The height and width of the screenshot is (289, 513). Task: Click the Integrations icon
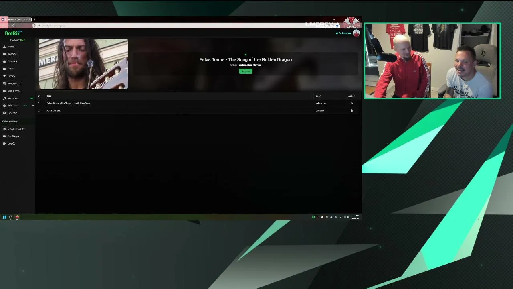pos(4,83)
